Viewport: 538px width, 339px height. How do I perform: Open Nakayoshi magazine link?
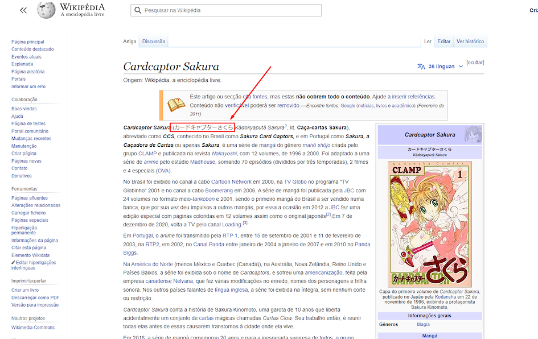coord(224,154)
